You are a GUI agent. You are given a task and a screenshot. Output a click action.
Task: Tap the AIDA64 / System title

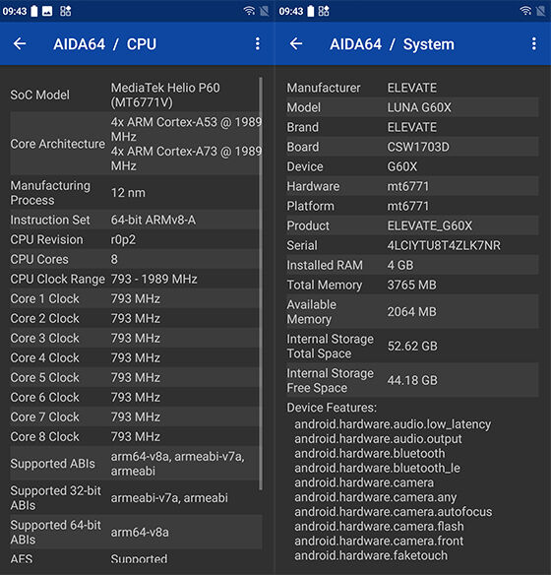click(392, 44)
